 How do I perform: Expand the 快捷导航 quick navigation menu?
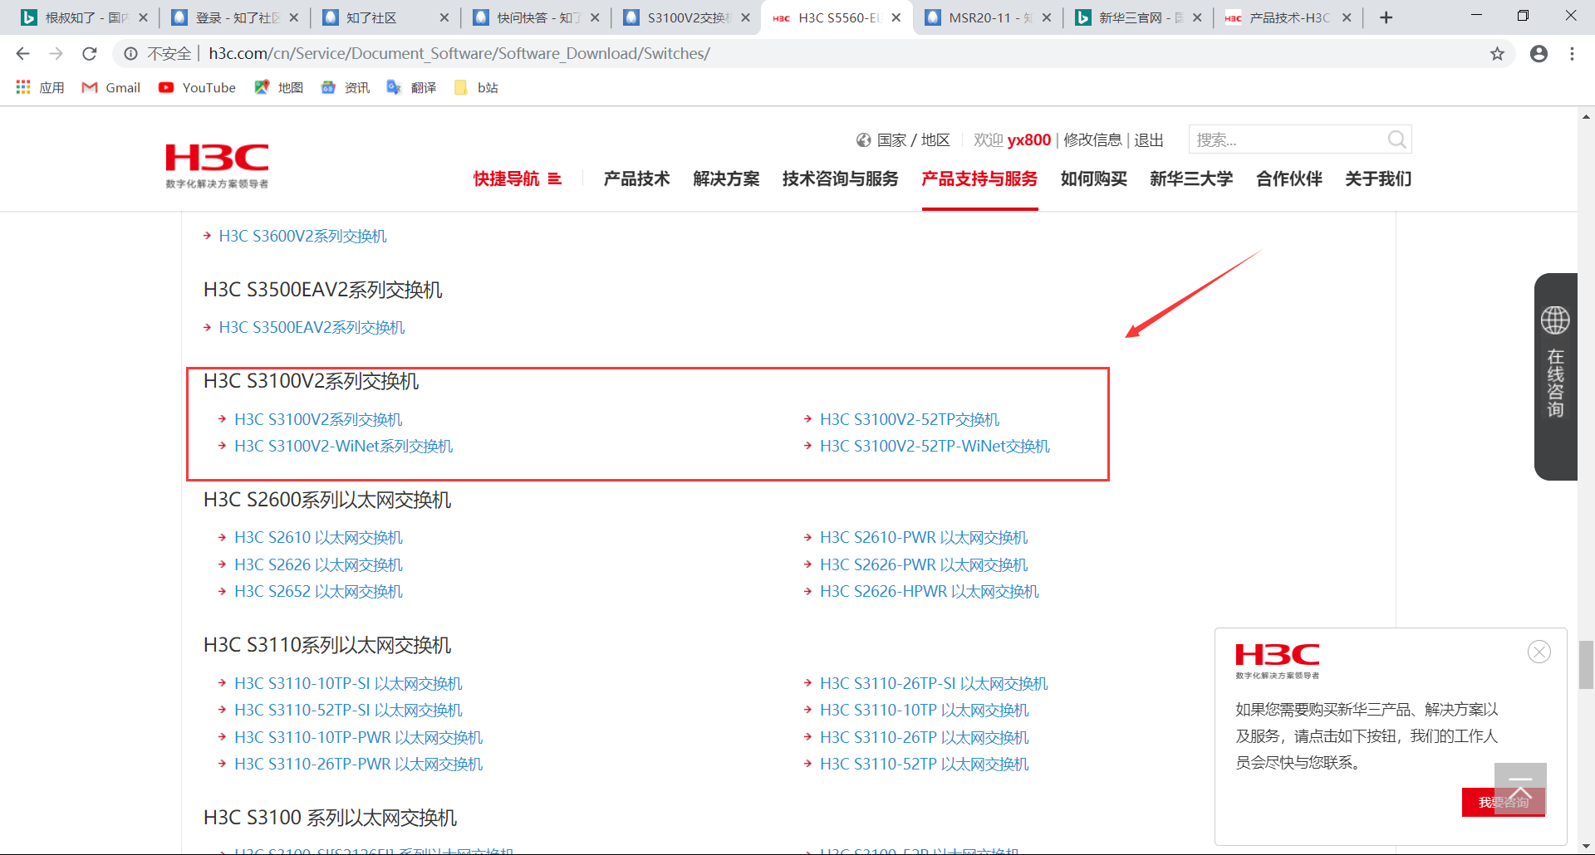pyautogui.click(x=518, y=178)
